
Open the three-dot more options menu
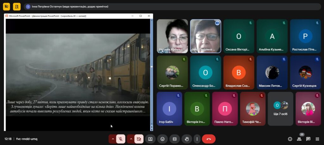pyautogui.click(x=197, y=139)
